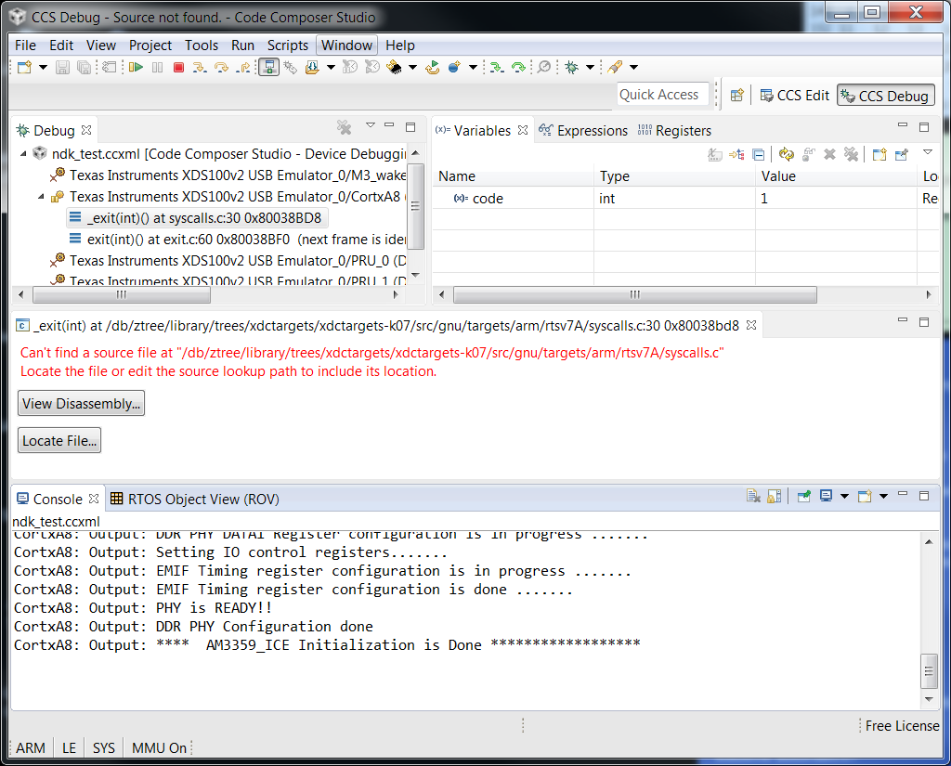
Task: Click the Step Over toolbar icon
Action: click(x=221, y=67)
